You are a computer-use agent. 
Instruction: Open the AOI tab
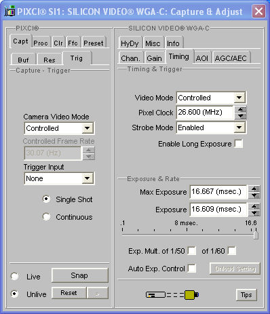click(x=202, y=58)
